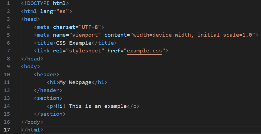Click the "viewport" name value
The height and width of the screenshot is (134, 261).
(x=85, y=35)
